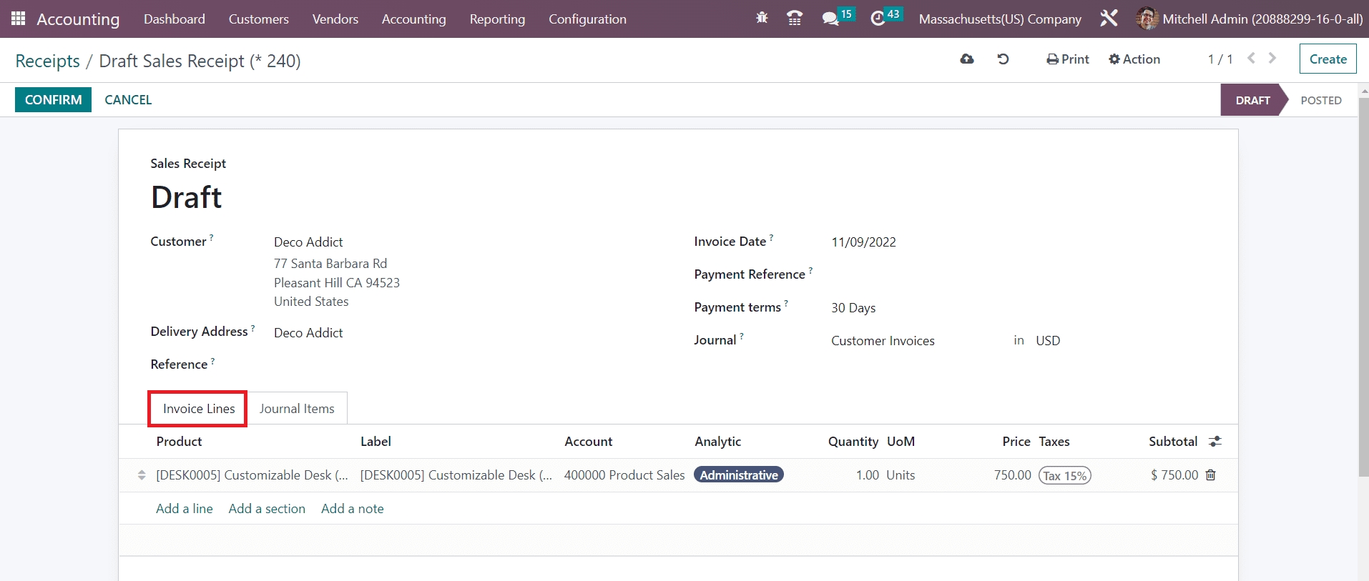This screenshot has height=581, width=1369.
Task: Open the apps grid menu icon
Action: pos(19,19)
